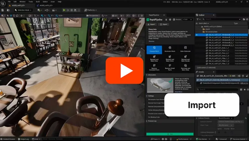
Task: Click the Outliner new folder icon
Action: (x=244, y=19)
